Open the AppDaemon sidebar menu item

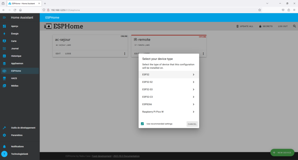click(x=20, y=63)
